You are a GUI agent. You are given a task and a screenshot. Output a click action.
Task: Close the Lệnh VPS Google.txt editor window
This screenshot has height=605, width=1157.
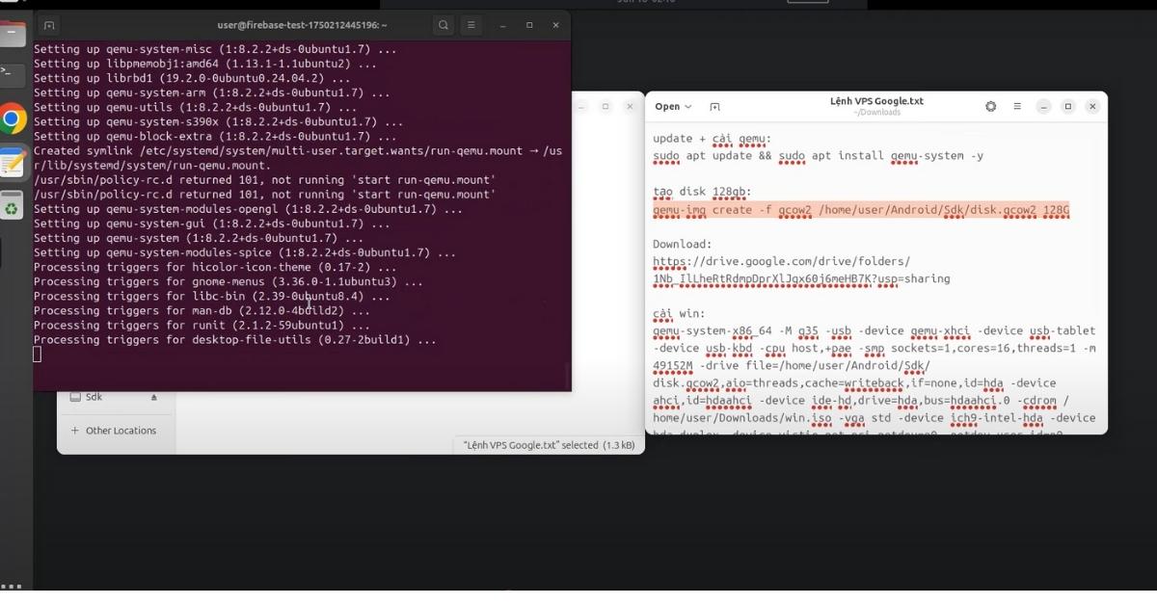click(1092, 106)
